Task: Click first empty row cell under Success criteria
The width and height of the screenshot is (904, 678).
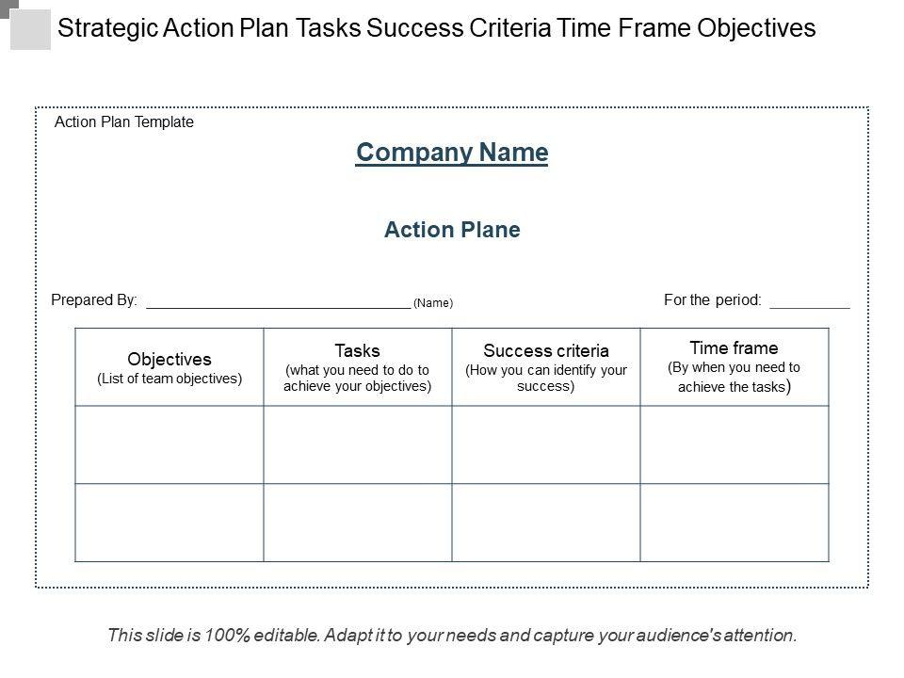Action: pos(546,445)
